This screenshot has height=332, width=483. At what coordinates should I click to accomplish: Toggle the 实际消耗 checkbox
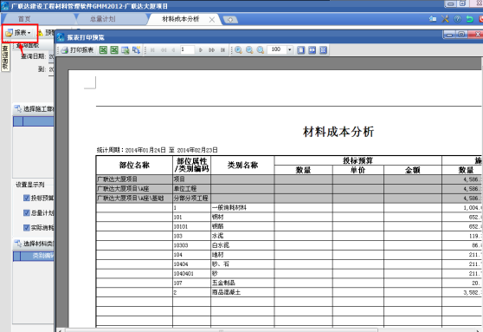tap(27, 228)
